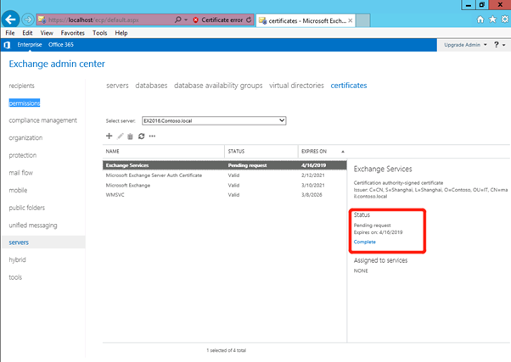Open hybrid section
Screen dimensions: 511x362
pyautogui.click(x=17, y=259)
